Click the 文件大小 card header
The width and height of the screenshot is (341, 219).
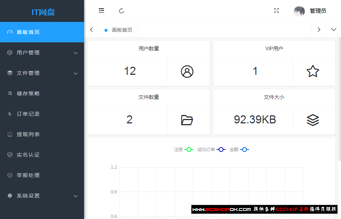[274, 97]
